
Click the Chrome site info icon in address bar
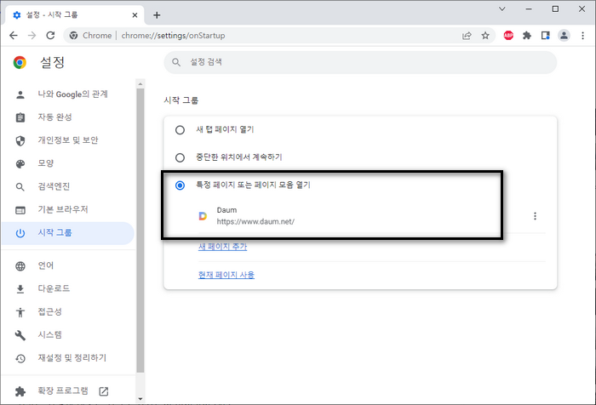[74, 36]
